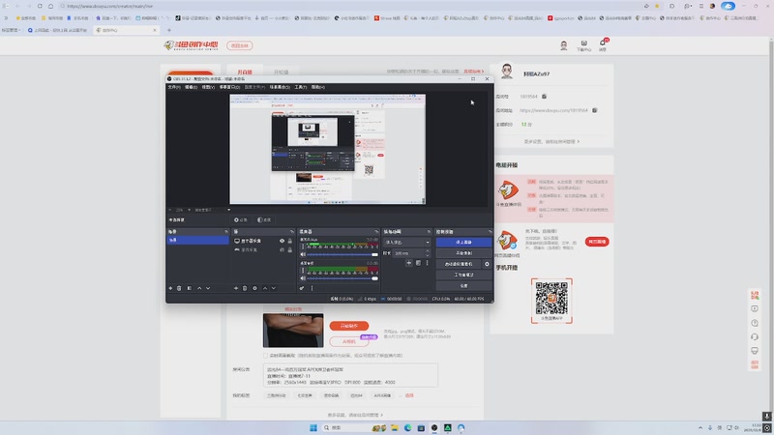
Task: Open the fade transition type dropdown
Action: [x=406, y=243]
